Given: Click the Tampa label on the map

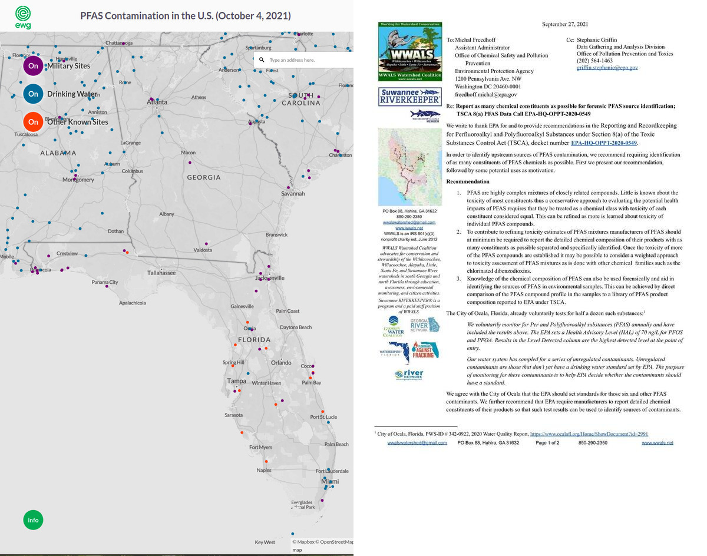Looking at the screenshot, I should [237, 382].
